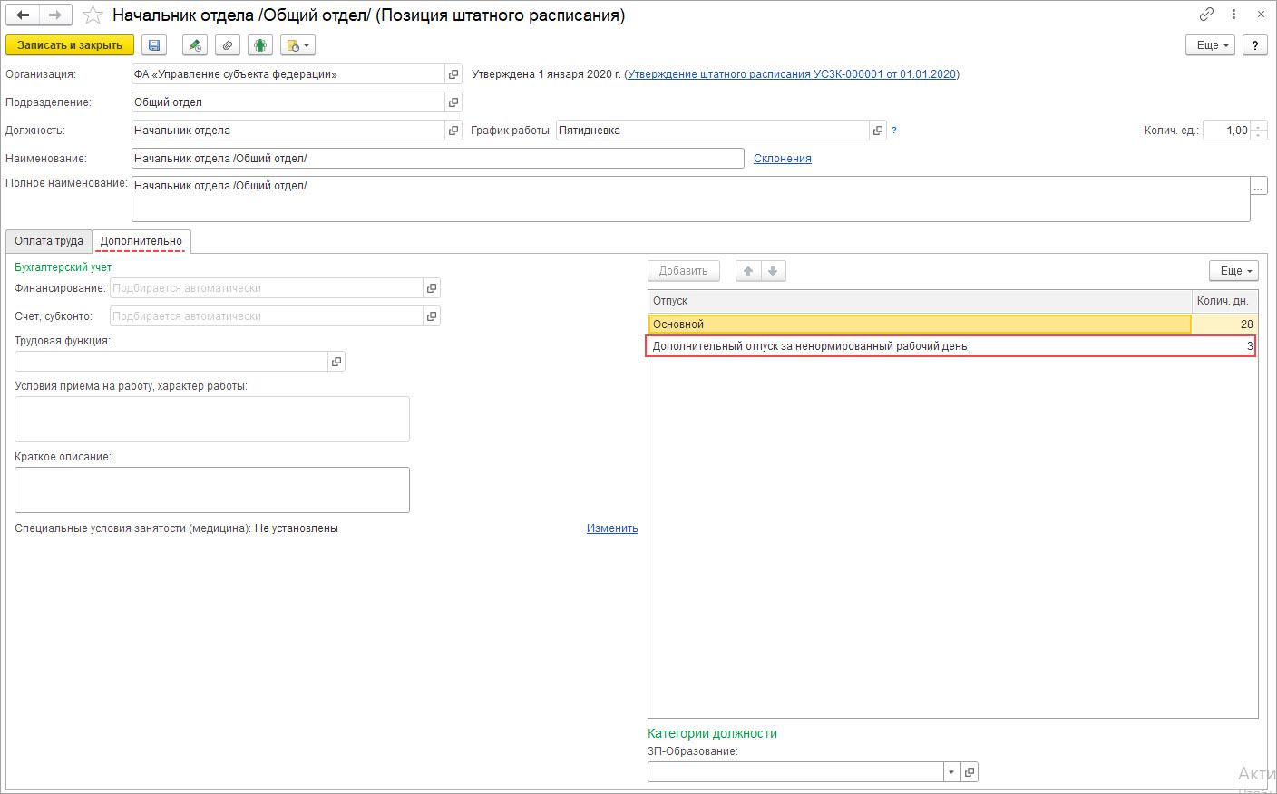Screen dimensions: 1277x794
Task: Open attached files via paperclip icon
Action: (228, 45)
